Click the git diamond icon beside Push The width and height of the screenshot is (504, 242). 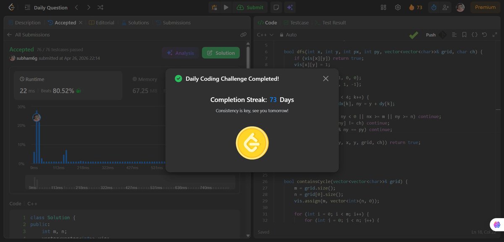click(443, 35)
